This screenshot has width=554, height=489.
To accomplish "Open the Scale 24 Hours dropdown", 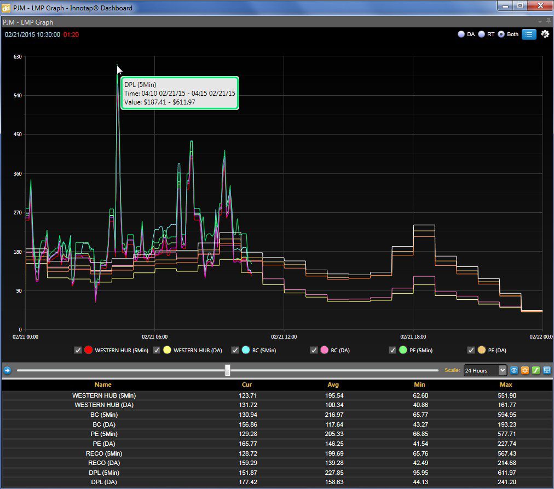I will coord(485,370).
